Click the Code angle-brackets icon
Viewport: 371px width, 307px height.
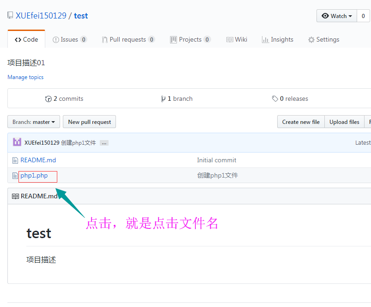click(18, 40)
